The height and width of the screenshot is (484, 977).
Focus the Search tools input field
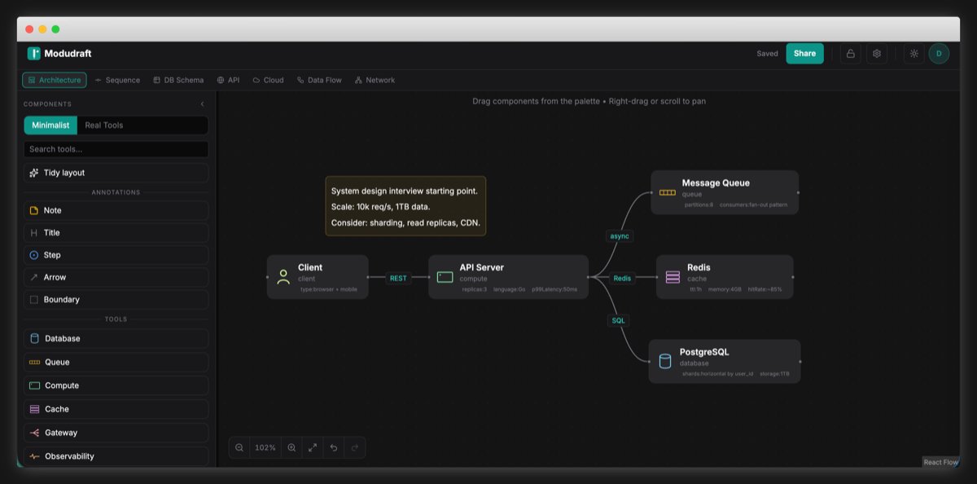(x=116, y=149)
